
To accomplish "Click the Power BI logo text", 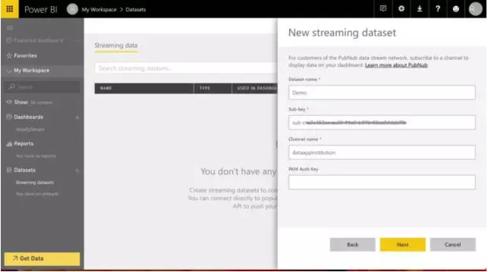I will click(41, 9).
